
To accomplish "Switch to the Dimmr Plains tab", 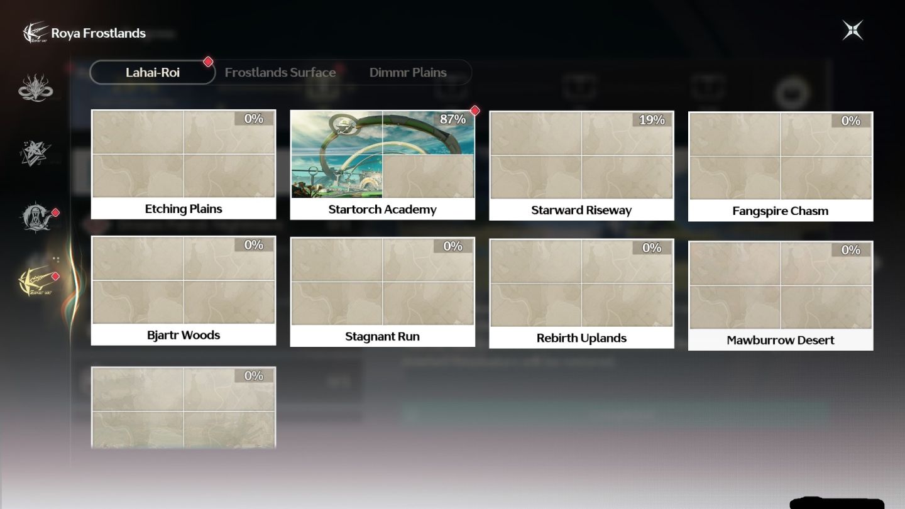I will pyautogui.click(x=408, y=72).
